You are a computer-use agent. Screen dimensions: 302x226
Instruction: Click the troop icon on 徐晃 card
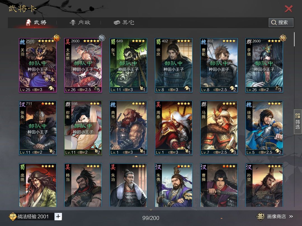pyautogui.click(x=277, y=151)
